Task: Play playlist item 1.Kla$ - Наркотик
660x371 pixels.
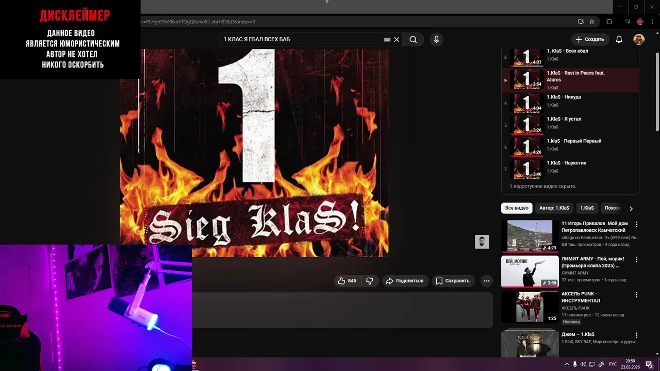Action: coord(570,169)
